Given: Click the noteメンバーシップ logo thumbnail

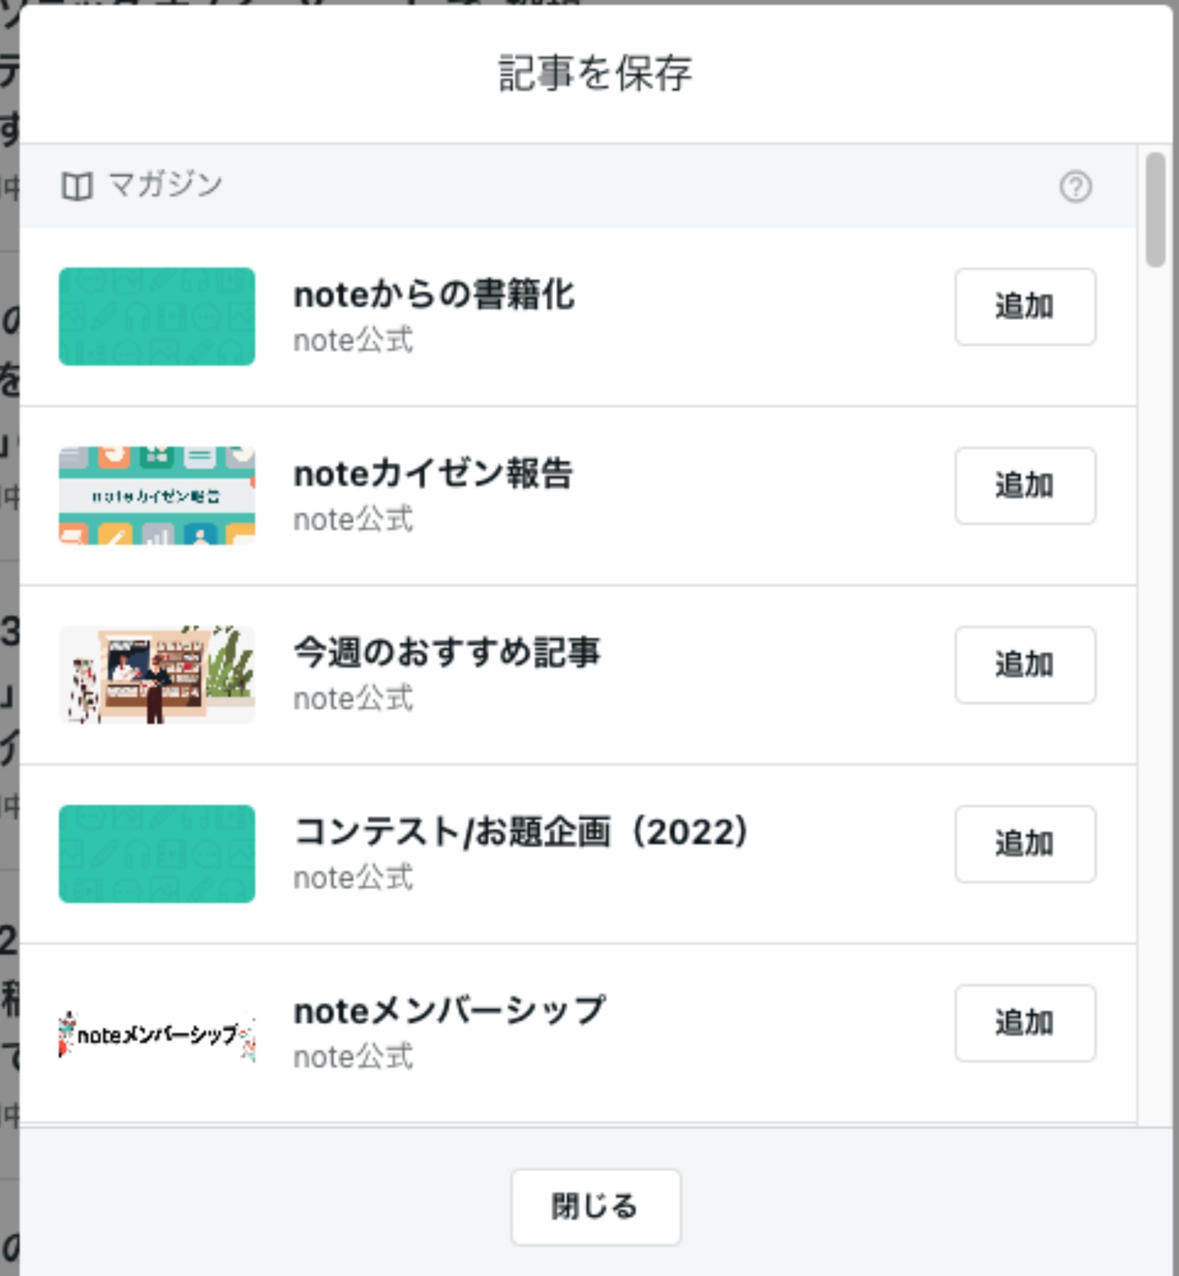Looking at the screenshot, I should click(157, 1034).
